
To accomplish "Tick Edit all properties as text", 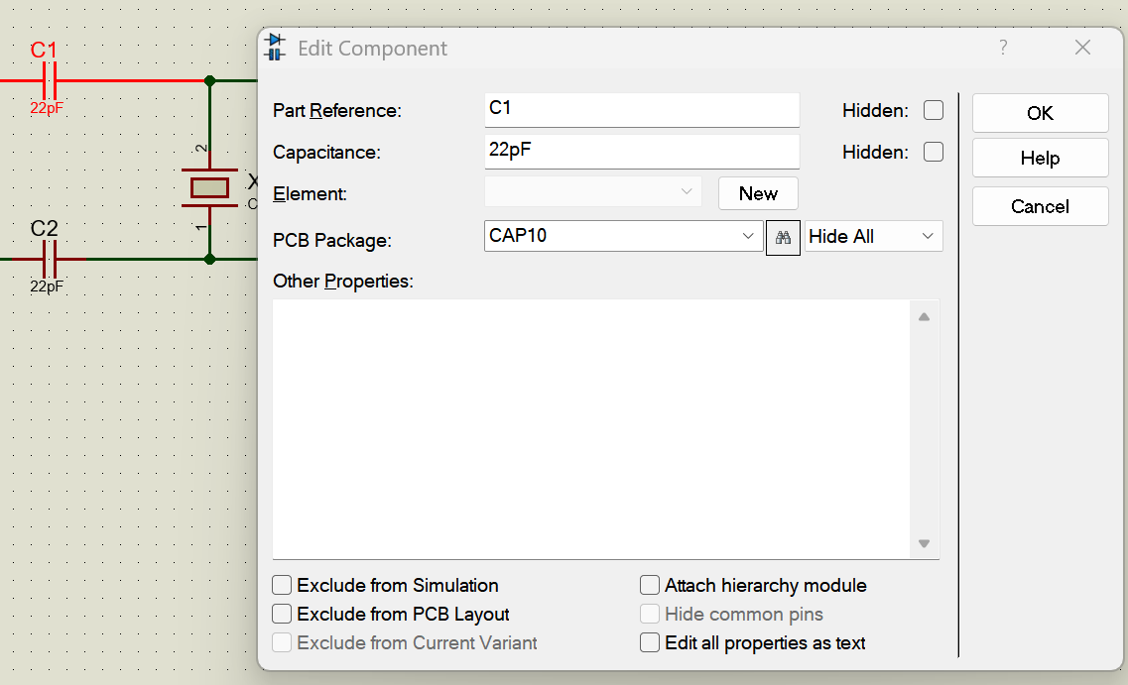I will coord(650,642).
